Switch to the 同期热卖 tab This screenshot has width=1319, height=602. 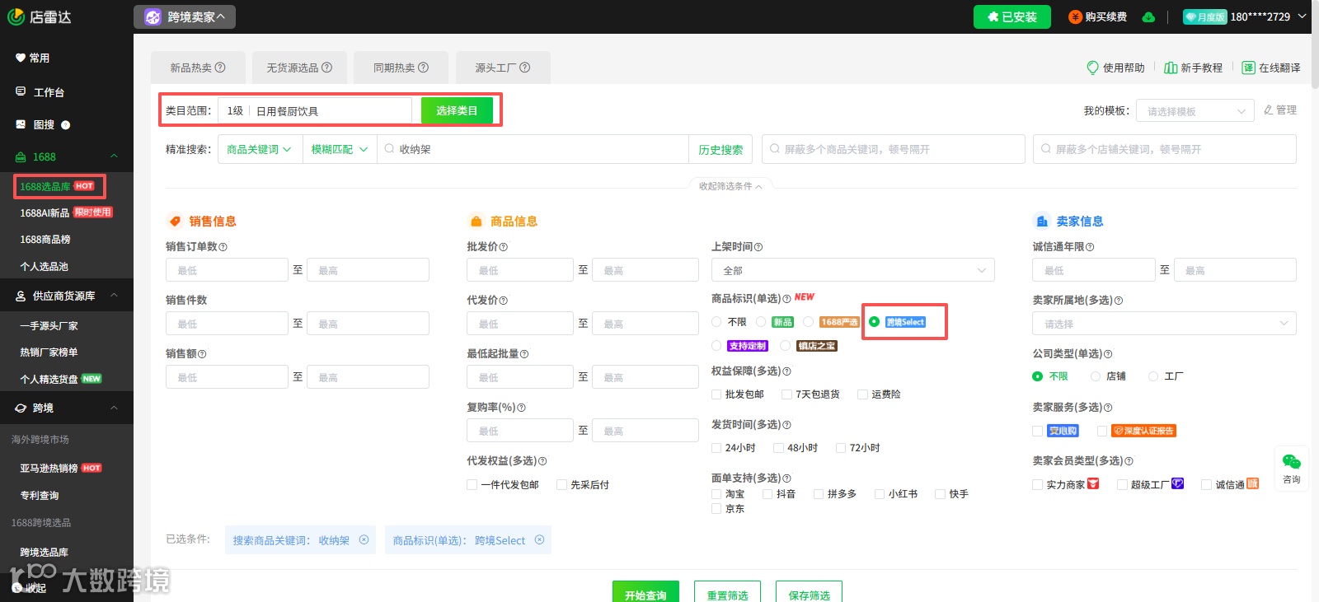(x=401, y=68)
